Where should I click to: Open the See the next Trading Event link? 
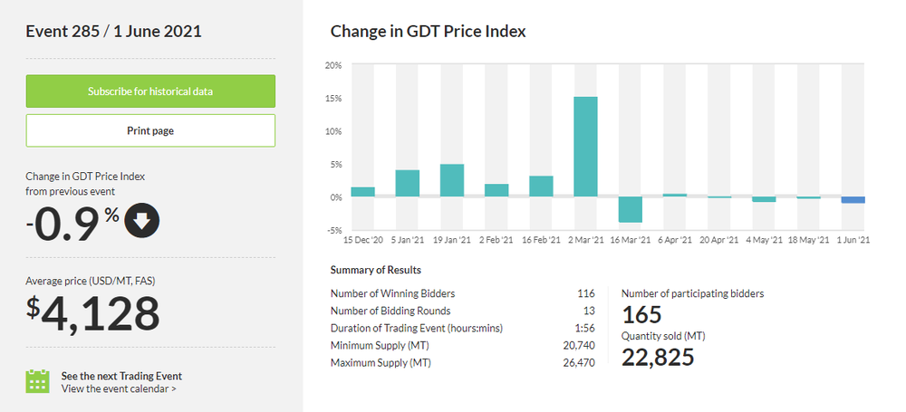[121, 376]
